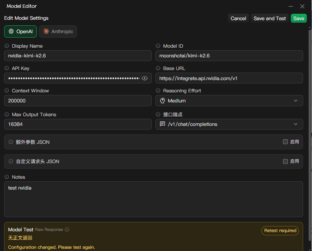This screenshot has height=251, width=312.
Task: Enable the 额外参数 JSON checkbox
Action: [285, 142]
